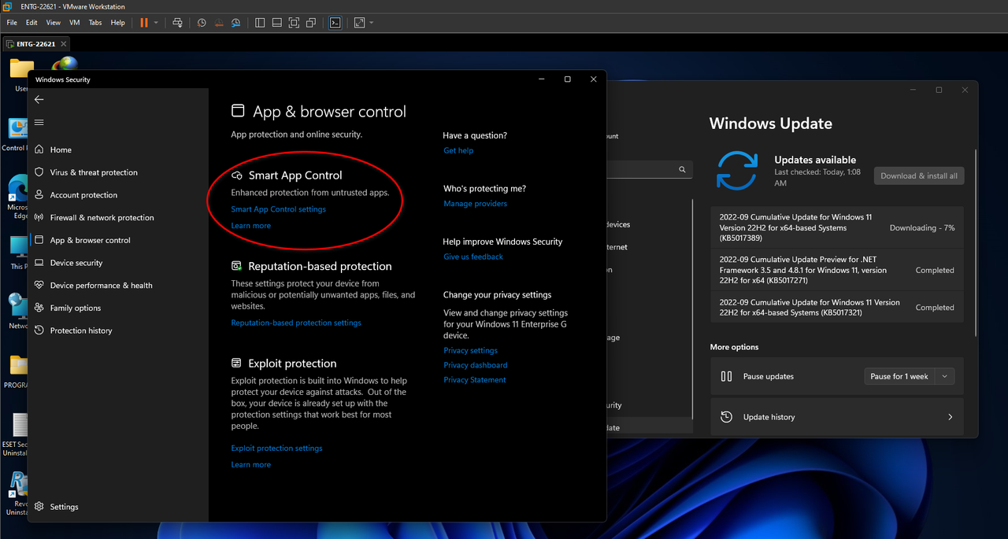Open Update history in Windows Update

coord(837,417)
